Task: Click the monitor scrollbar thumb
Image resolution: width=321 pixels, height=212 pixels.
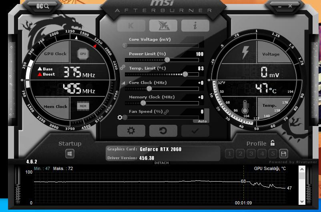Action: tap(302, 176)
